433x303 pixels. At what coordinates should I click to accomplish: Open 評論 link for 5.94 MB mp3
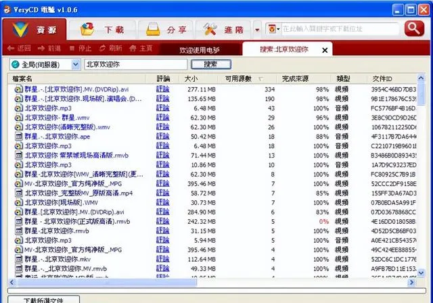click(162, 240)
